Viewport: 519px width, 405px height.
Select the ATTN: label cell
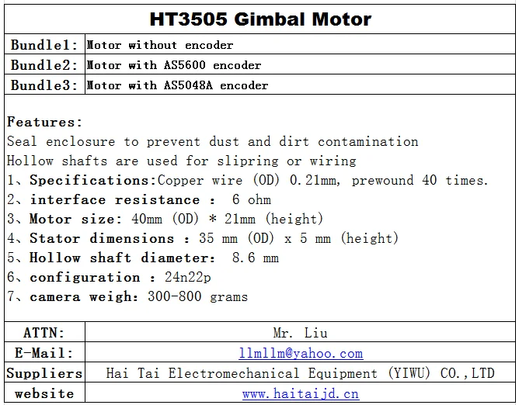click(45, 332)
